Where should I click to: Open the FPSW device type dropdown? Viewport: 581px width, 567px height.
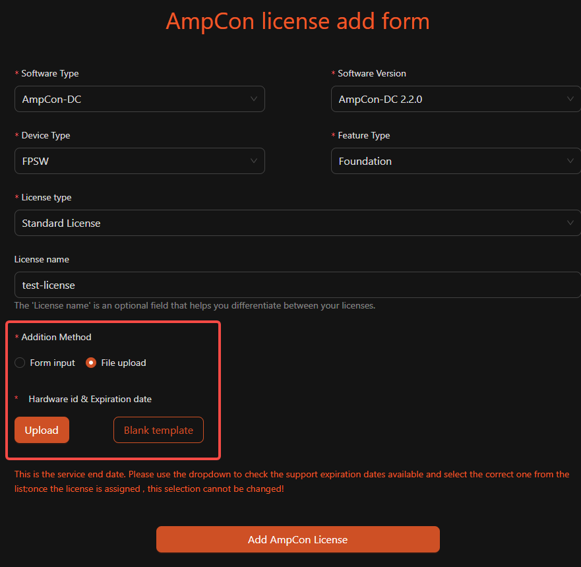point(132,162)
